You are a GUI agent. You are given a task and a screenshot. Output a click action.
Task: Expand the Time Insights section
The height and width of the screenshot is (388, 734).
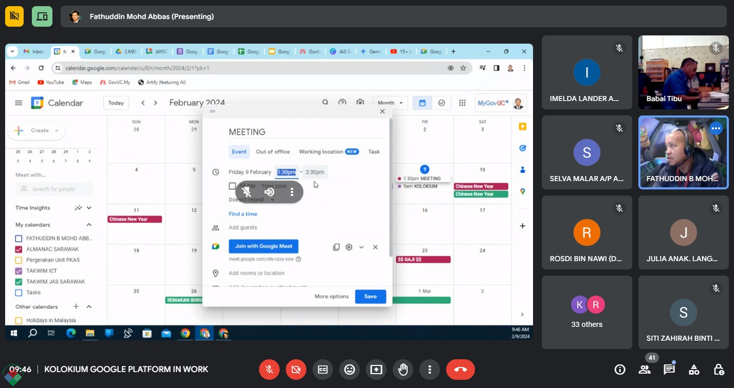(x=89, y=208)
